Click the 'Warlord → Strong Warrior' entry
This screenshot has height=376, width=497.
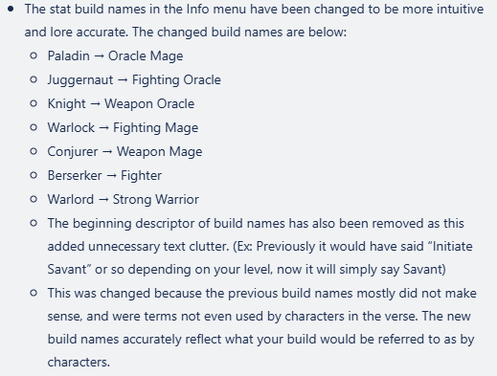tap(124, 199)
